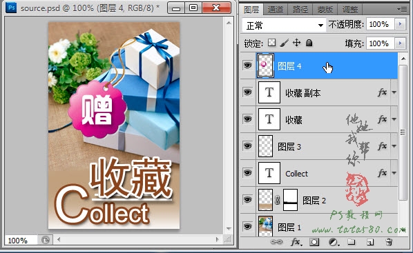Screen dimensions: 413x253
Task: Click the 图层 2 layer mask thumbnail
Action: point(290,200)
